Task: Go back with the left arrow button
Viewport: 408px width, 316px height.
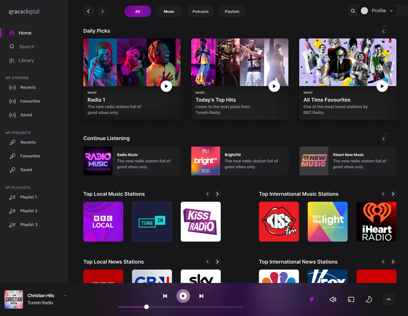Action: tap(88, 11)
